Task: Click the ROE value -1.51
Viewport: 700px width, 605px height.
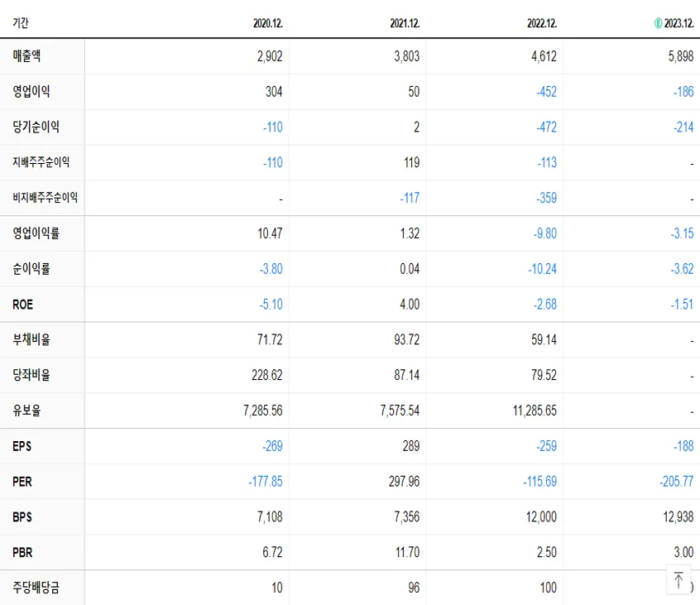Action: click(682, 305)
